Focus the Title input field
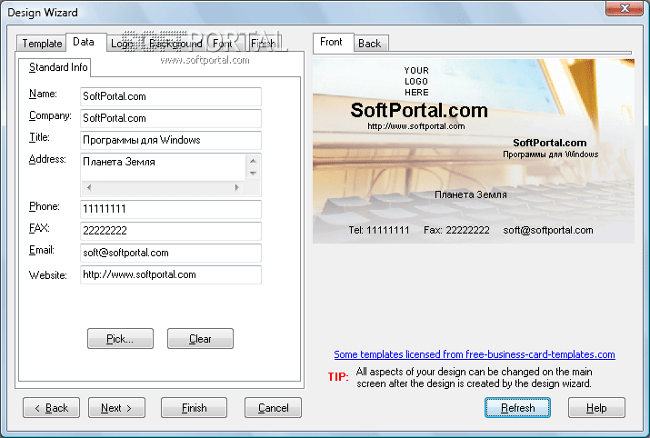The height and width of the screenshot is (438, 650). pos(171,140)
